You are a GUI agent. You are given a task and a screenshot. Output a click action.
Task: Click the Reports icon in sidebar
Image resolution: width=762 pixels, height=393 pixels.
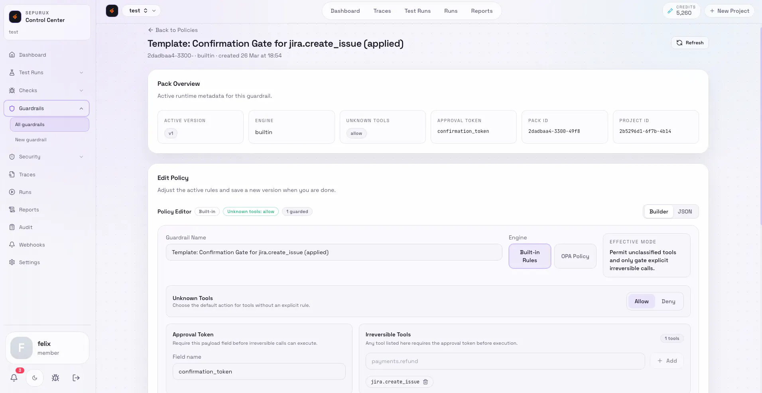click(12, 210)
